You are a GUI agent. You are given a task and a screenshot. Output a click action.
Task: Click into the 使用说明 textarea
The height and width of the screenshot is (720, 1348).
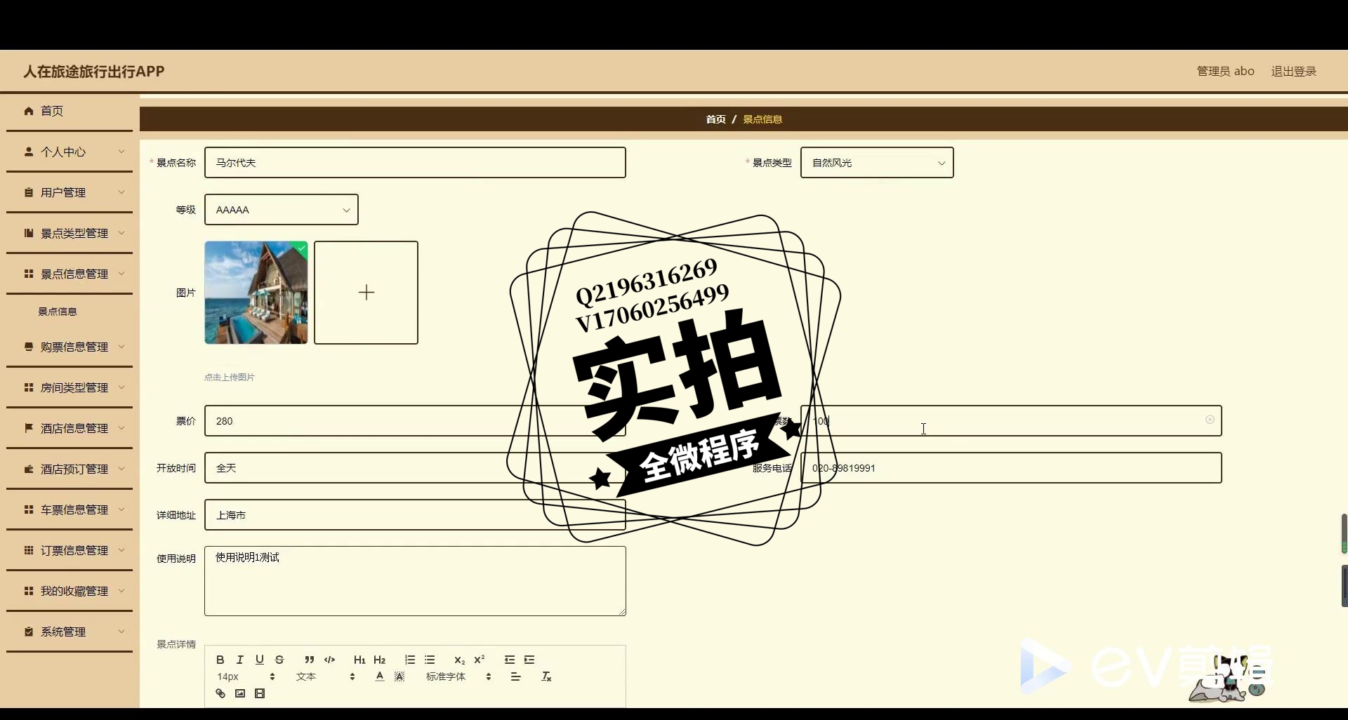(x=415, y=581)
